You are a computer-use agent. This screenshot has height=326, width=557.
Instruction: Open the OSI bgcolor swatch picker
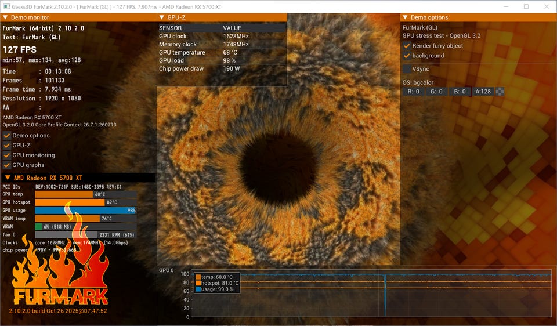tap(500, 92)
